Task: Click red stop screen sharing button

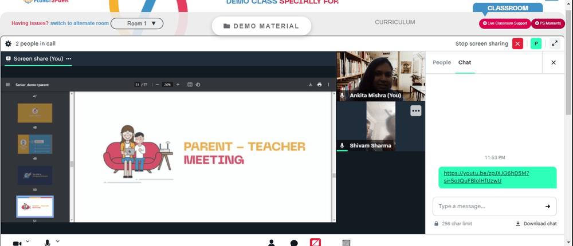Action: tap(517, 43)
